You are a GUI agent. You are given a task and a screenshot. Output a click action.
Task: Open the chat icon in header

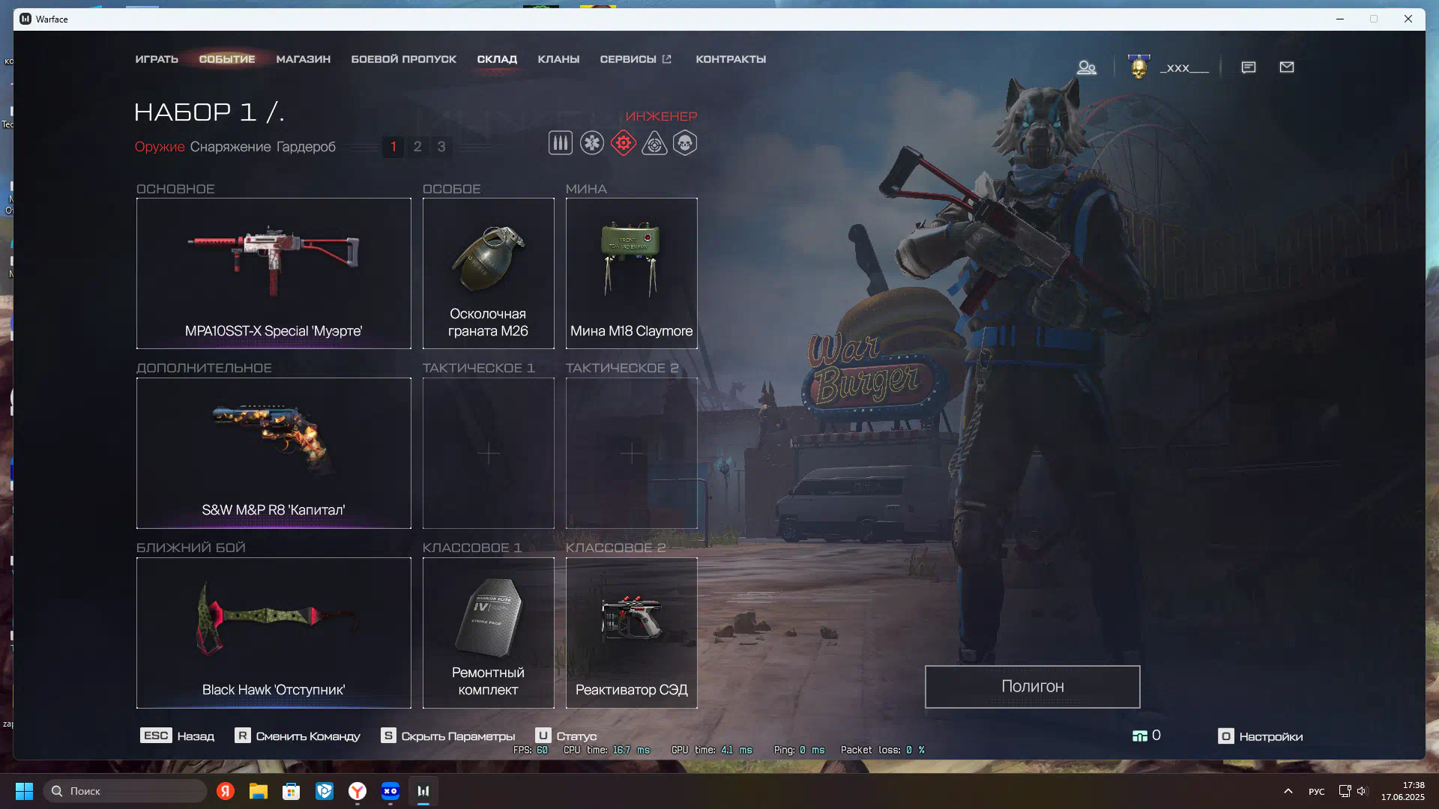[1249, 67]
